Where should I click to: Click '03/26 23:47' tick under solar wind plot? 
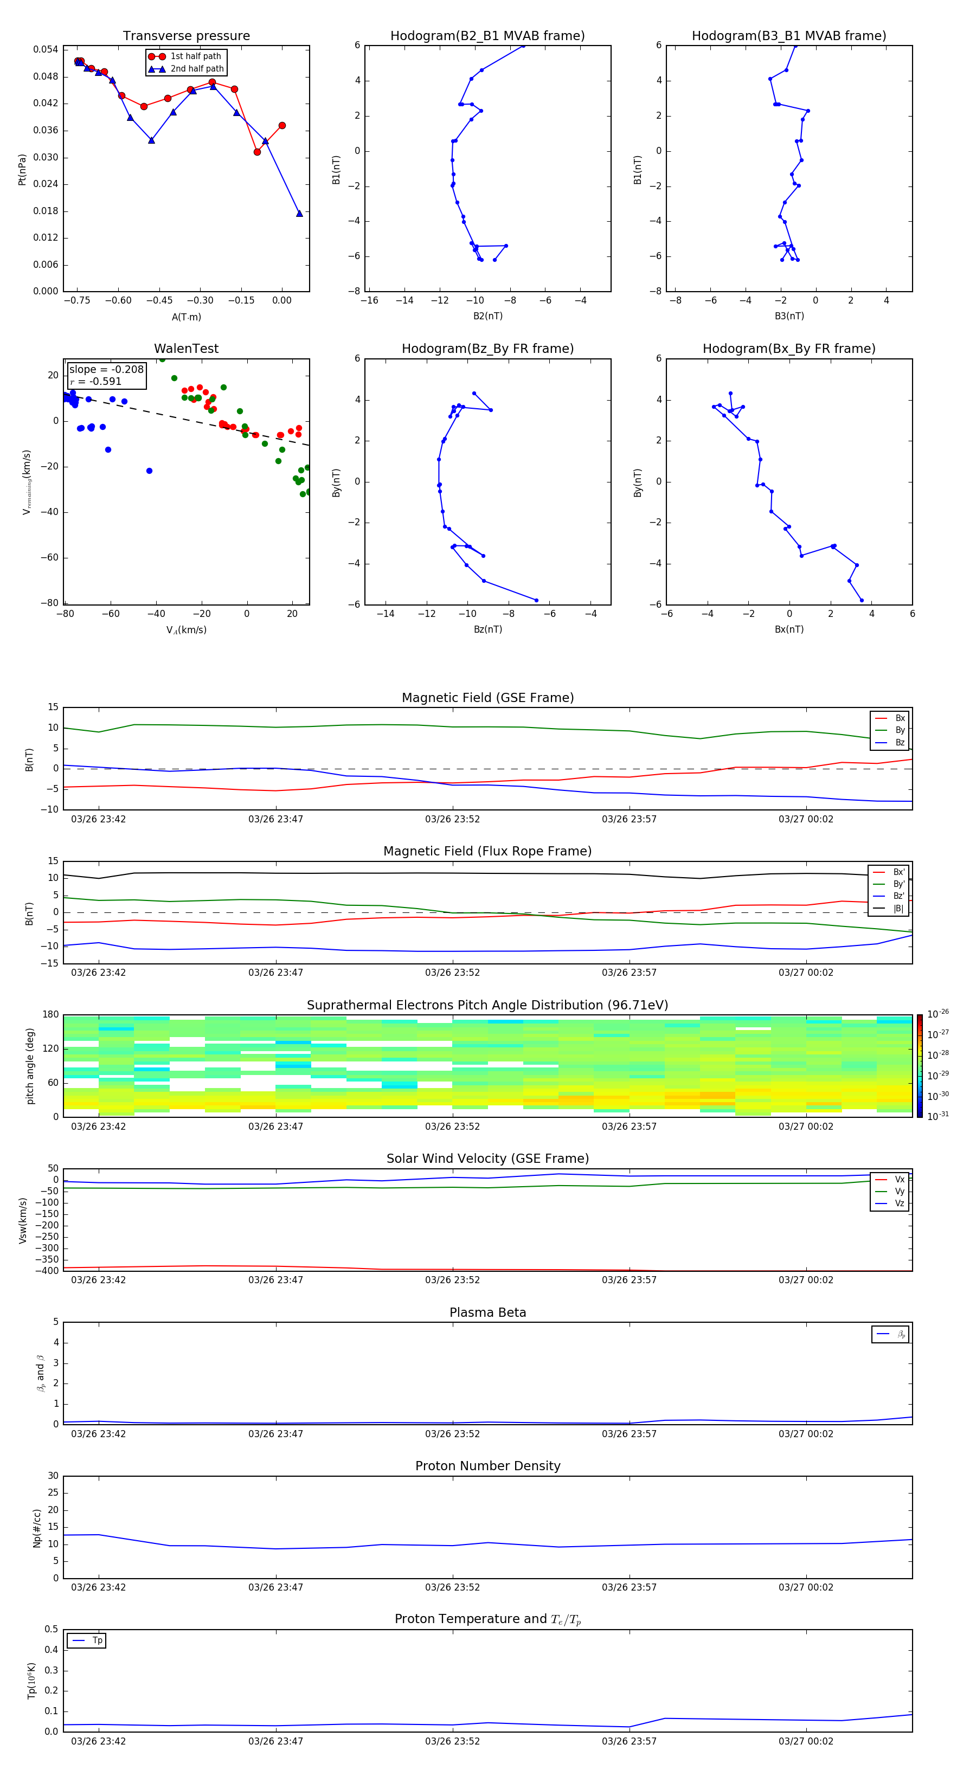[276, 1280]
